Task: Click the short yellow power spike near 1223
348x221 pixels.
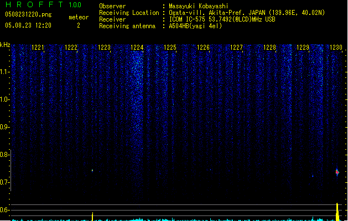Action: click(x=92, y=217)
